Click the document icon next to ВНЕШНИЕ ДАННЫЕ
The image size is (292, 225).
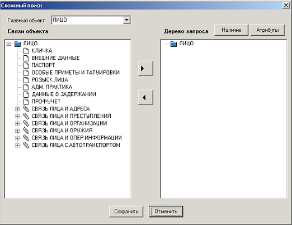pyautogui.click(x=26, y=58)
